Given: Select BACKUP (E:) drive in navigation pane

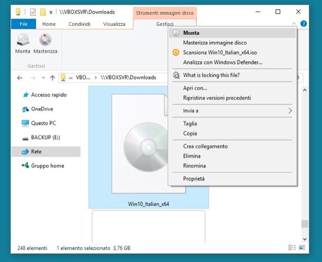Looking at the screenshot, I should point(45,137).
